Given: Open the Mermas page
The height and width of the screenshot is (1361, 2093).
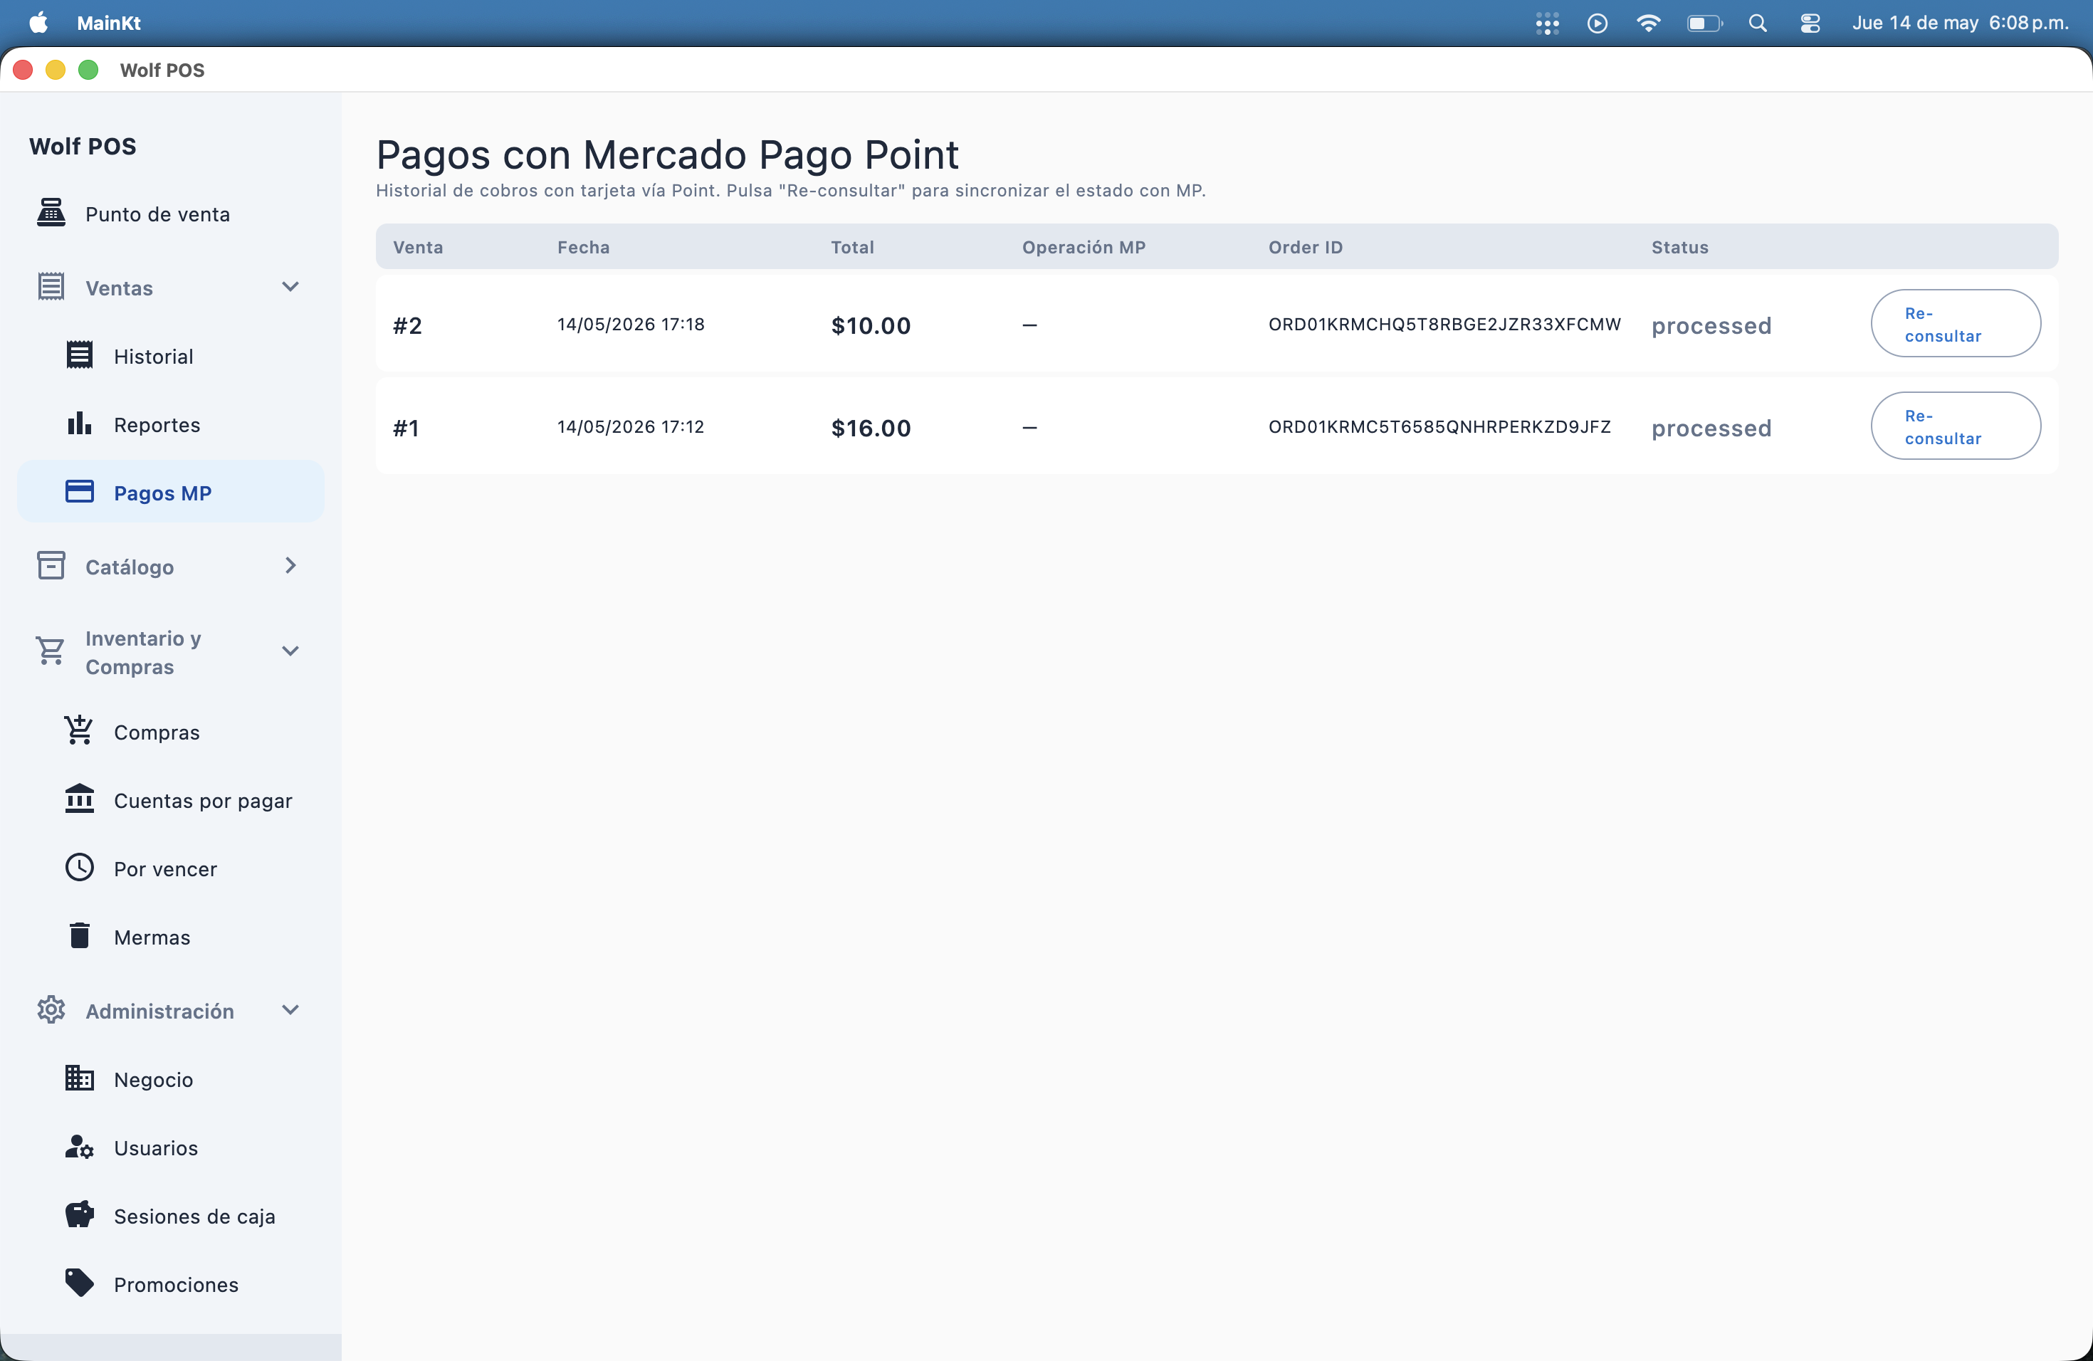Looking at the screenshot, I should [x=171, y=936].
